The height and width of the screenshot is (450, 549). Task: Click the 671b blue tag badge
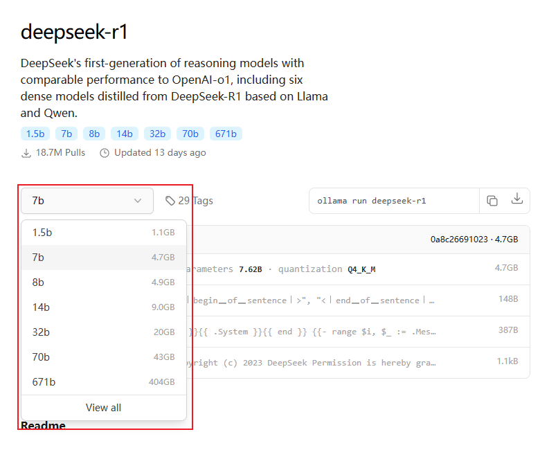[226, 134]
